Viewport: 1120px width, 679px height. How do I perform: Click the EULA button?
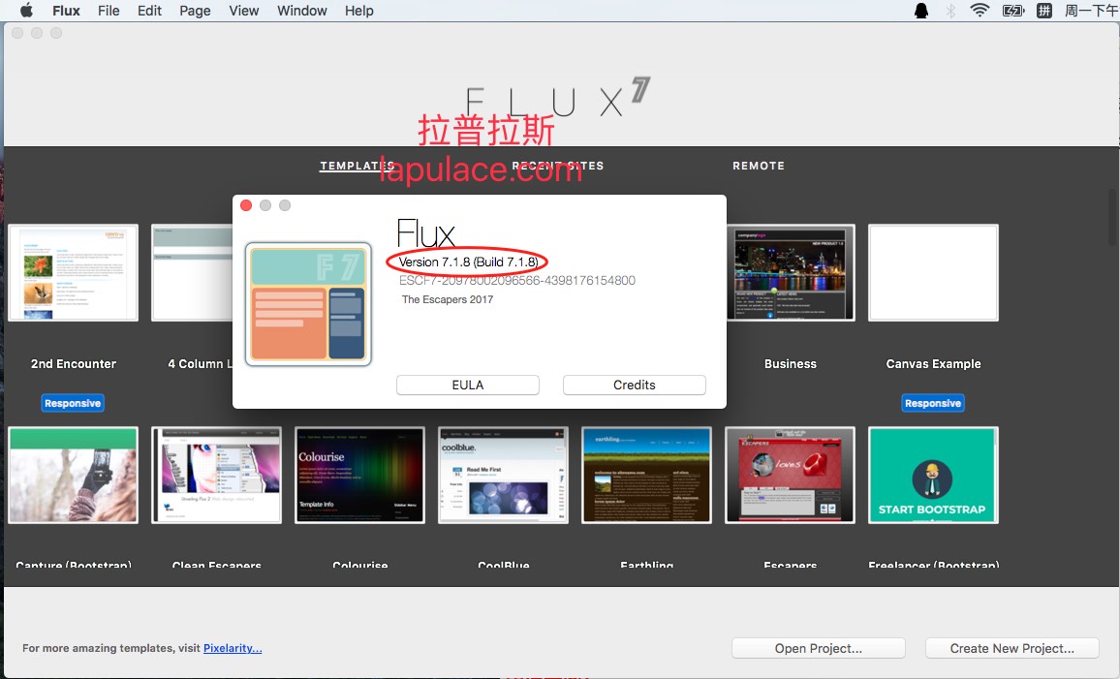[x=468, y=385]
